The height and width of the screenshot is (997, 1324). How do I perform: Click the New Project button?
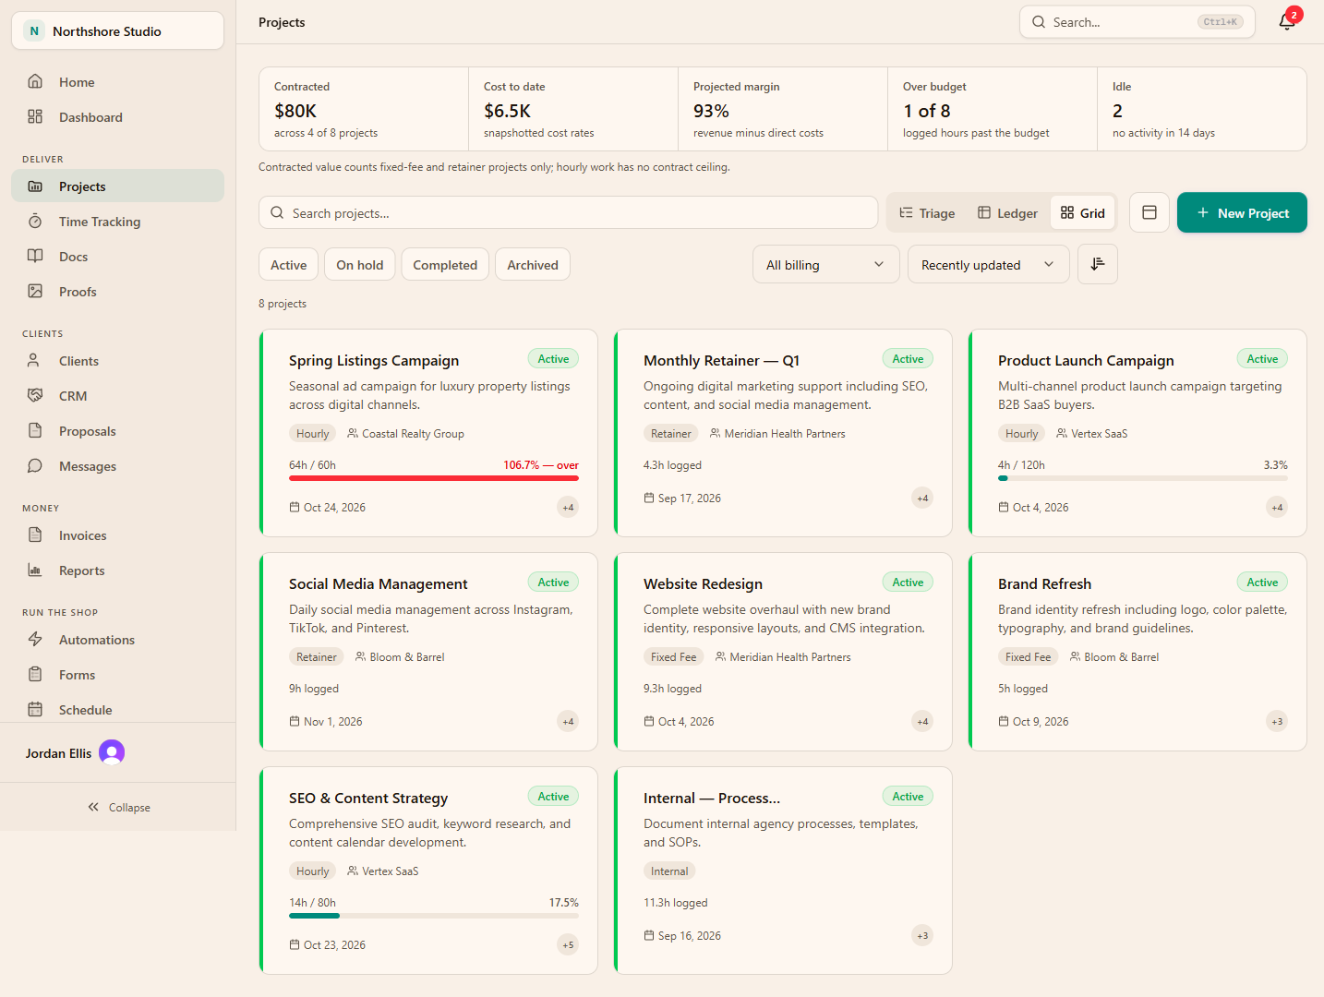[x=1242, y=212]
